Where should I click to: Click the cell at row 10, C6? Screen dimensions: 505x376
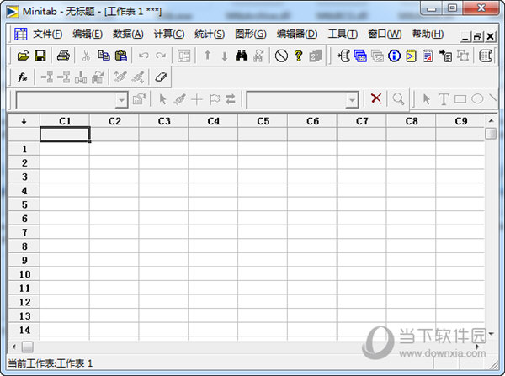pos(312,274)
